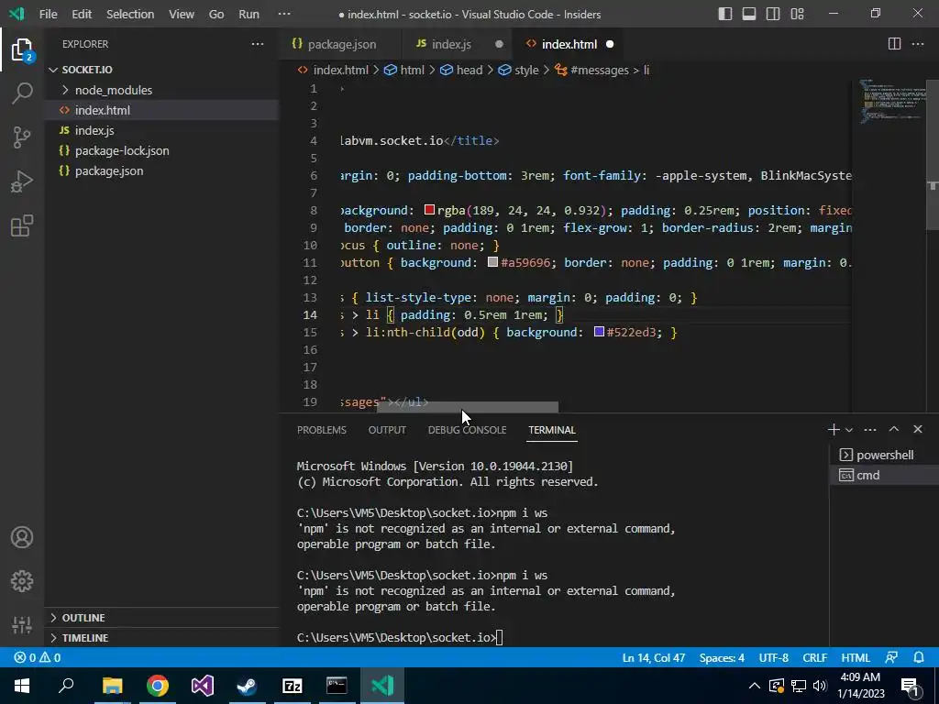This screenshot has height=704, width=939.
Task: Switch to the PROBLEMS panel tab
Action: 322,430
